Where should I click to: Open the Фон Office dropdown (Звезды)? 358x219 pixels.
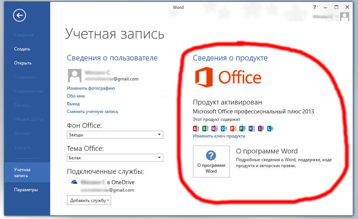click(x=115, y=135)
